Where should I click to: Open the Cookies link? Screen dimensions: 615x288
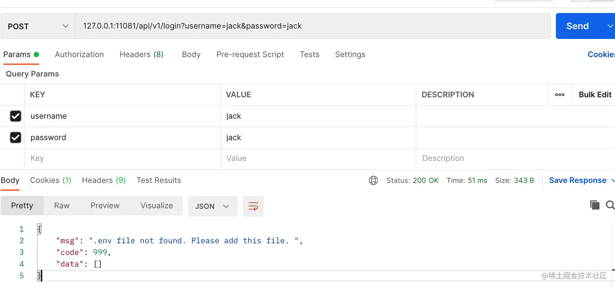coord(601,54)
